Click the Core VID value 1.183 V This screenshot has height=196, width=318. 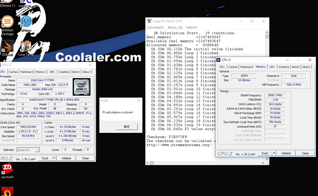click(x=60, y=94)
